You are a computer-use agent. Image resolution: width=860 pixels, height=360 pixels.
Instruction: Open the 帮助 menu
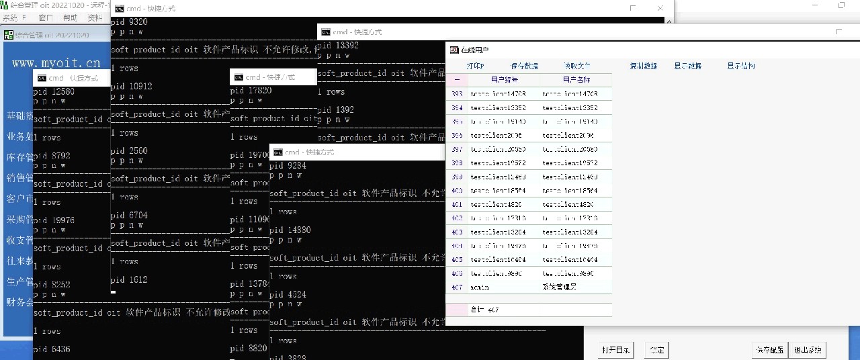(70, 17)
